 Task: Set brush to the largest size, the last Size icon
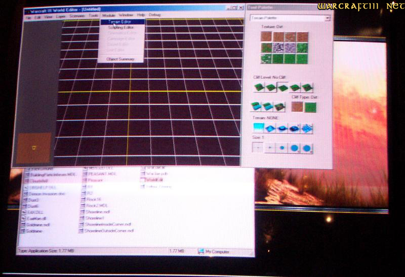[x=307, y=148]
